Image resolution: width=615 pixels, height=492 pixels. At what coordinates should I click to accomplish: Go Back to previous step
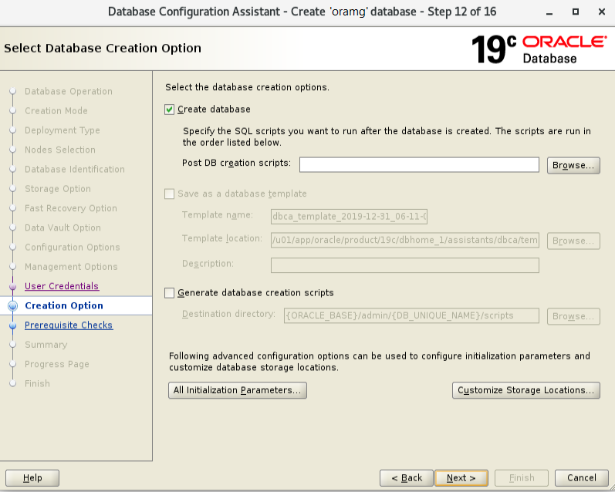tap(407, 478)
